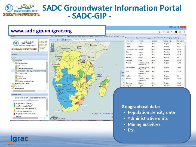The height and width of the screenshot is (147, 196).
Task: Click the wrench settings icon in Catalog
Action: click(15, 58)
